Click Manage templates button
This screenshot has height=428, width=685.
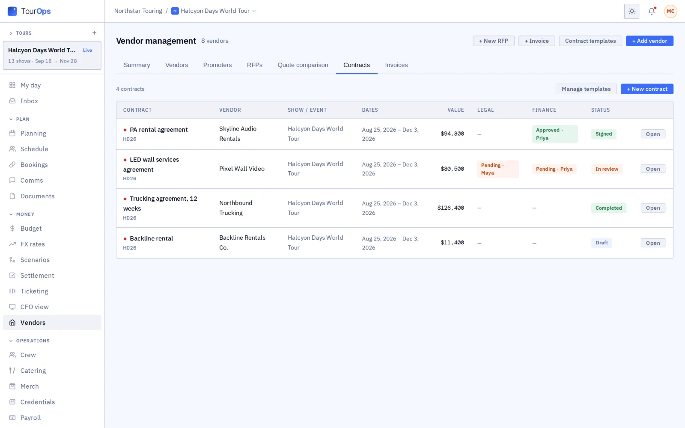tap(586, 89)
